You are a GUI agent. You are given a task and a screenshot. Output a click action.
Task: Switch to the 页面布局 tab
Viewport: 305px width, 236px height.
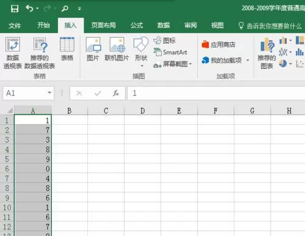[x=104, y=25]
